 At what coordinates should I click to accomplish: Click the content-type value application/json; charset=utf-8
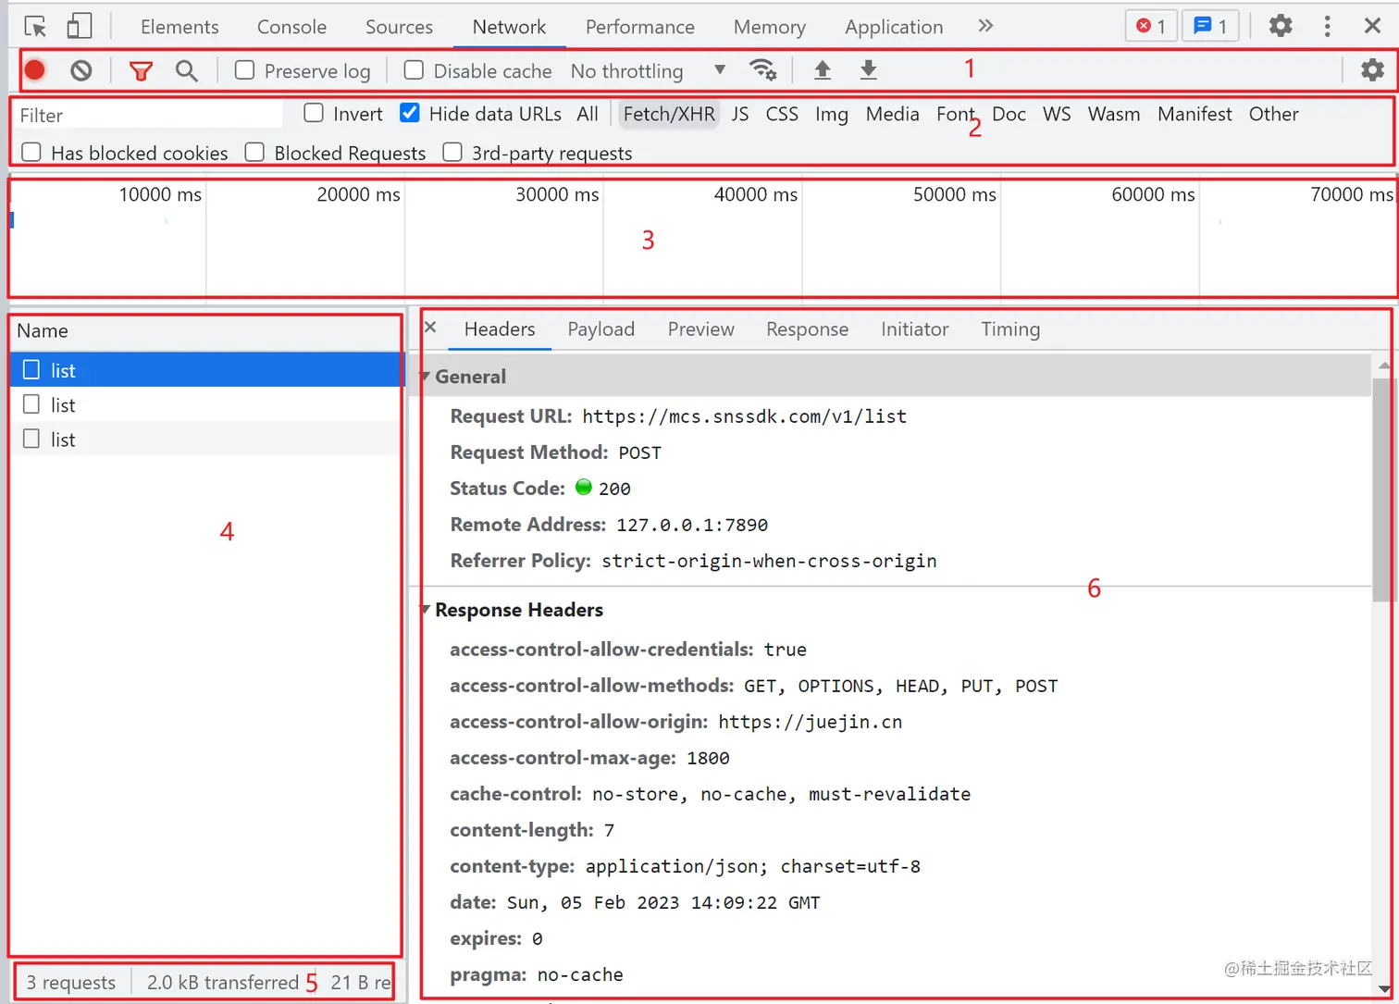point(752,866)
